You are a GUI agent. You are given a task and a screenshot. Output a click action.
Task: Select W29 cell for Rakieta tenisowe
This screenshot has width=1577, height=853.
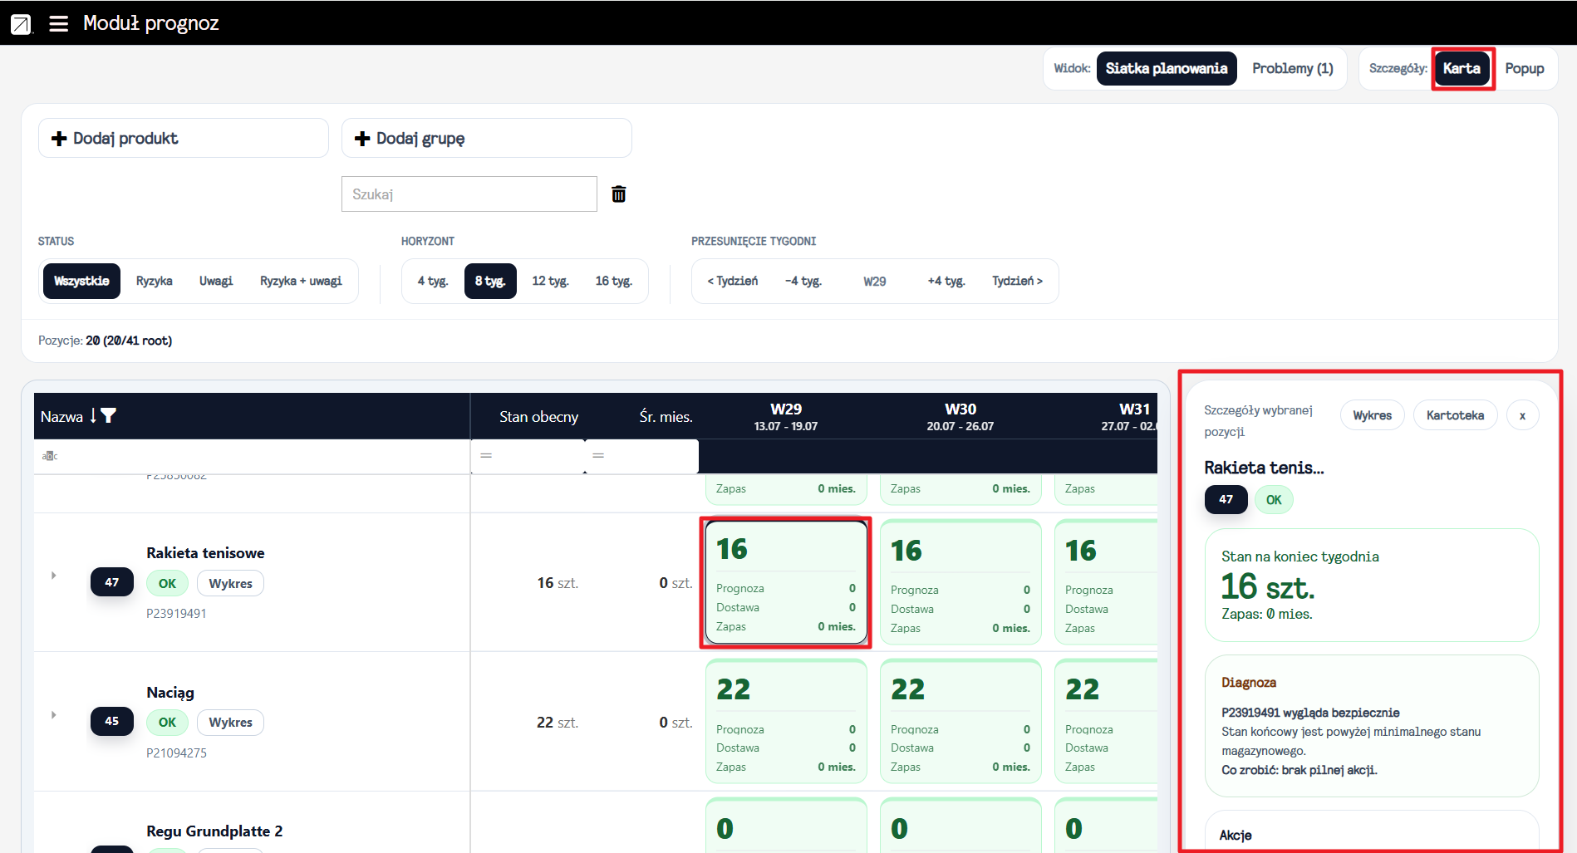coord(786,581)
